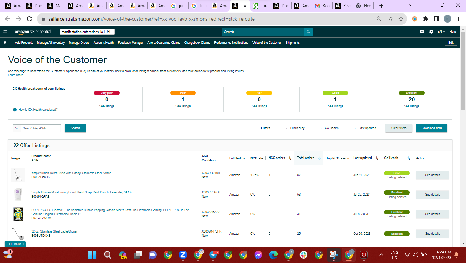Open Chargeback Claims
The width and height of the screenshot is (466, 263).
(x=197, y=43)
